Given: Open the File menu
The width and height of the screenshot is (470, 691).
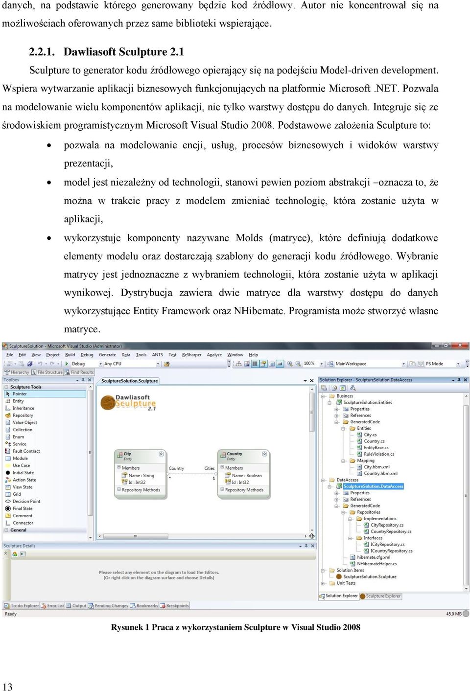Looking at the screenshot, I should tap(10, 355).
